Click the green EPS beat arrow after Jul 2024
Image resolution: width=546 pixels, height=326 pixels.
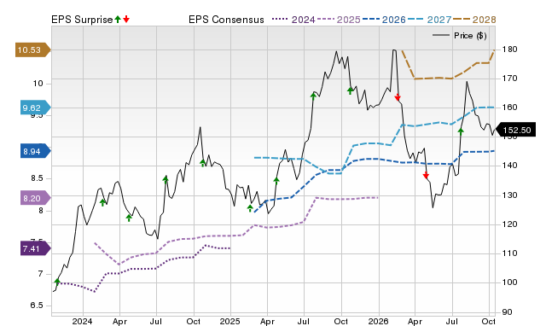pyautogui.click(x=166, y=179)
